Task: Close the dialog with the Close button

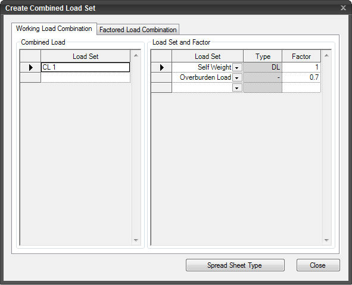Action: [318, 265]
